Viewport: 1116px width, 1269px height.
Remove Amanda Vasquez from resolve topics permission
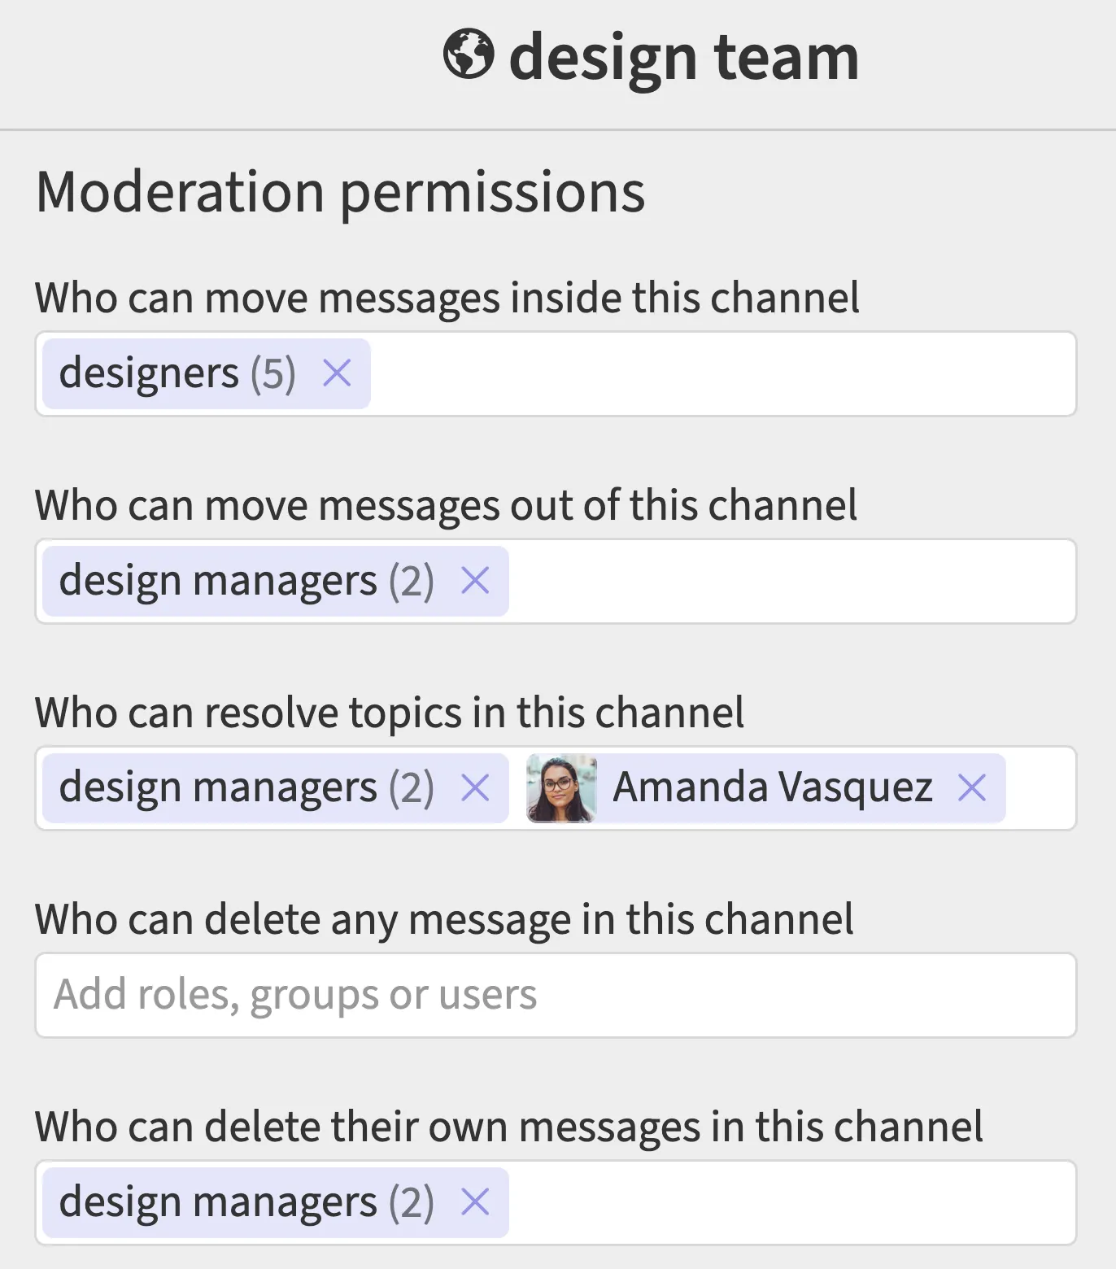(971, 787)
